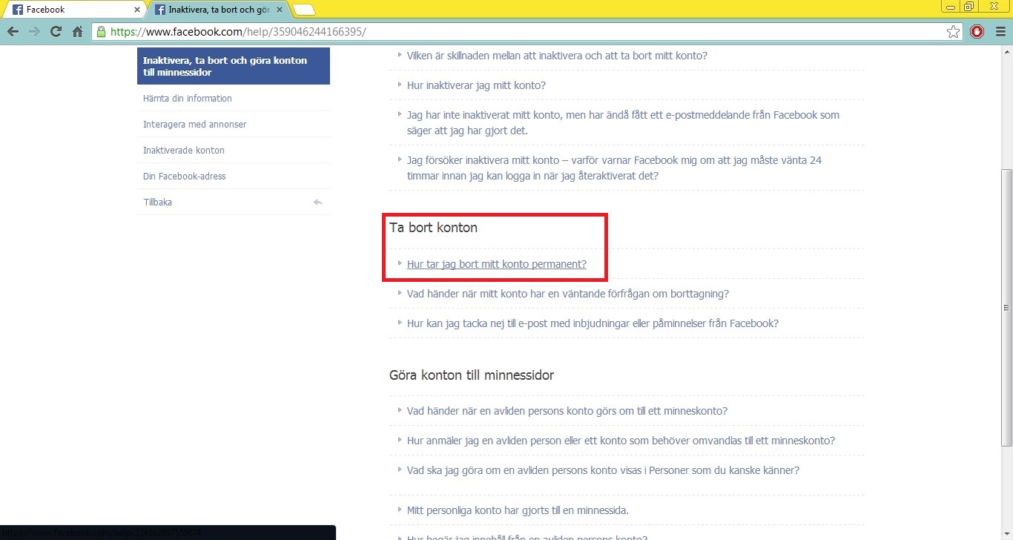
Task: View site info via green padlock icon
Action: (101, 32)
